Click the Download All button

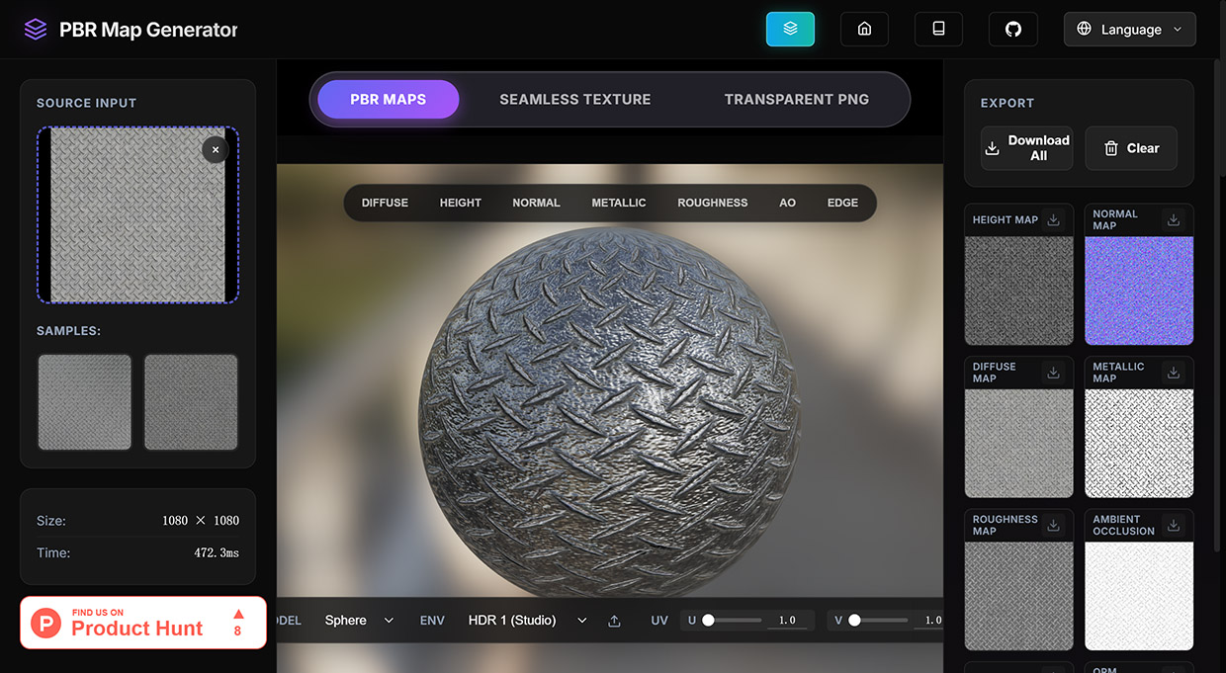click(x=1026, y=148)
